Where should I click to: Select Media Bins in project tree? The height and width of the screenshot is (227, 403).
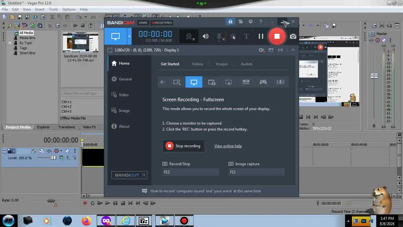pyautogui.click(x=27, y=38)
